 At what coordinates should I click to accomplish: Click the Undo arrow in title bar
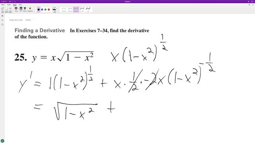[10, 2]
